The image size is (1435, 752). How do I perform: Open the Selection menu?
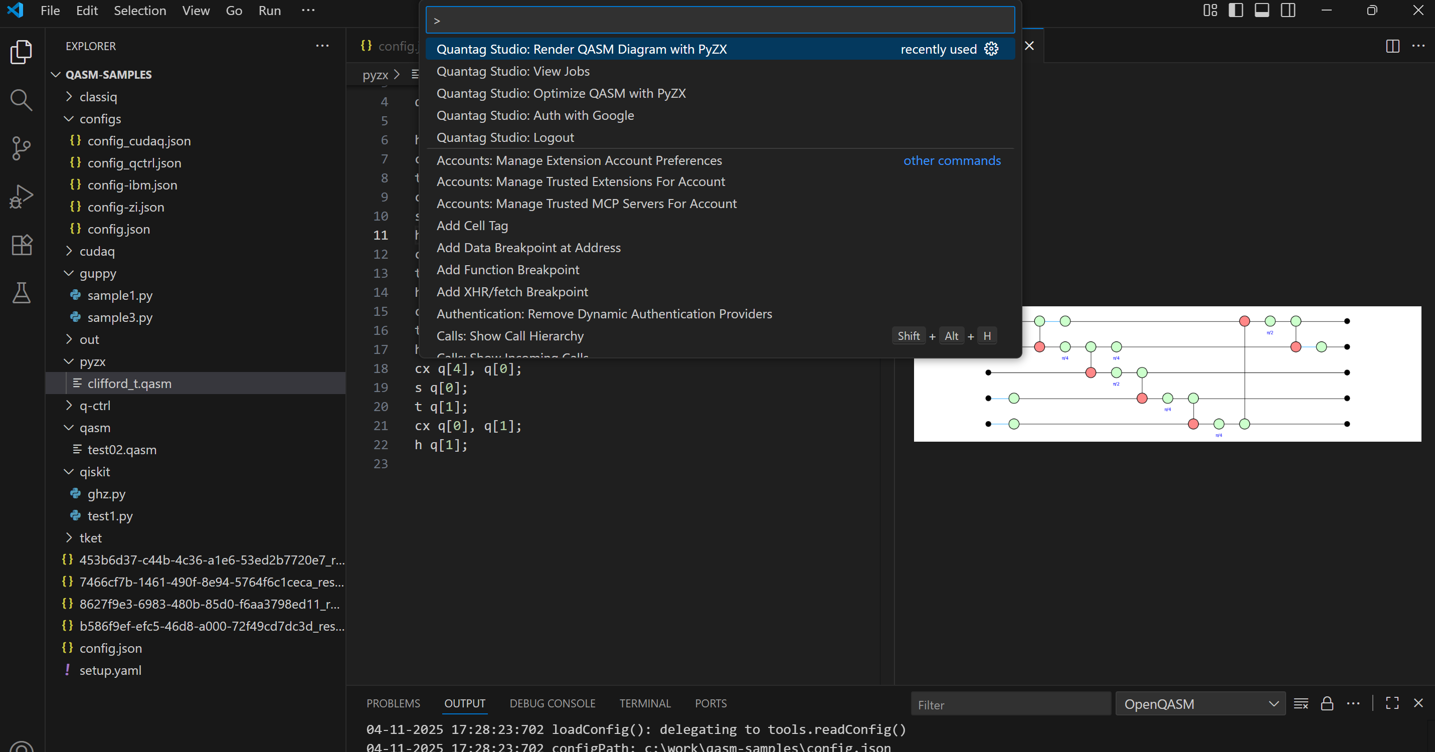point(140,11)
